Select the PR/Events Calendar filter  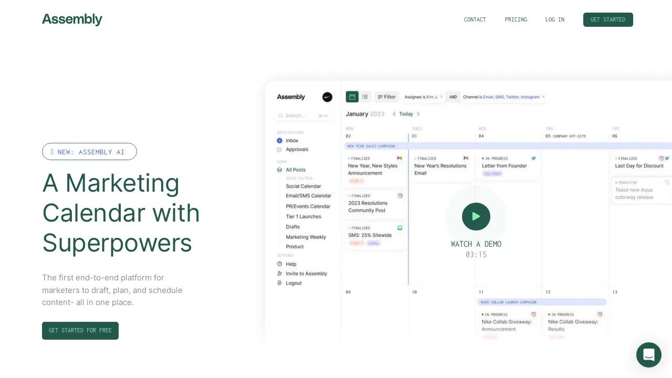point(308,206)
